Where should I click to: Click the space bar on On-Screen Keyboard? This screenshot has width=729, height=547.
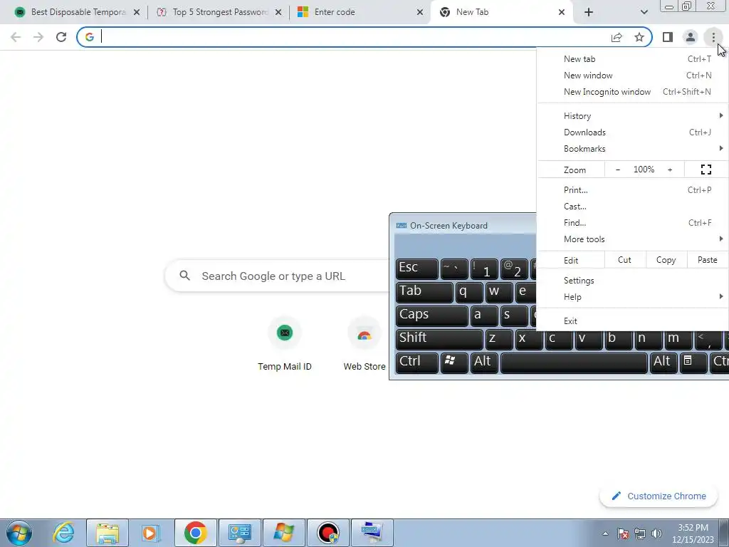(x=574, y=363)
